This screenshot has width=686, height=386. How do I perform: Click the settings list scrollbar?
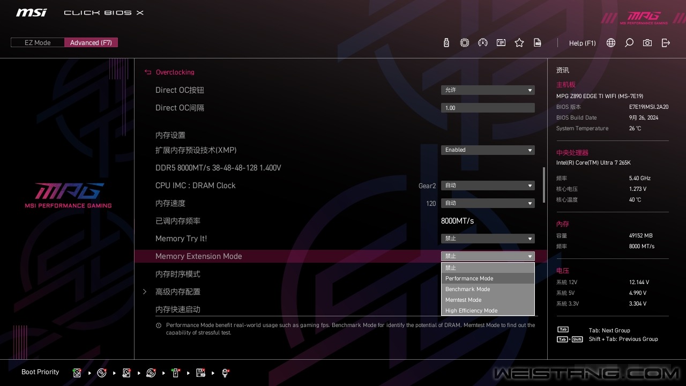pyautogui.click(x=544, y=185)
